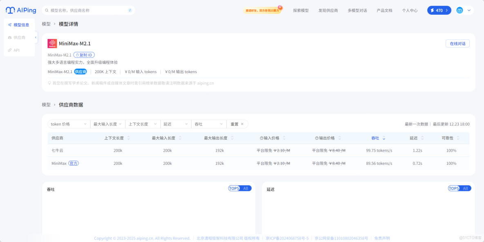Click the user avatar in top right

pos(459,10)
